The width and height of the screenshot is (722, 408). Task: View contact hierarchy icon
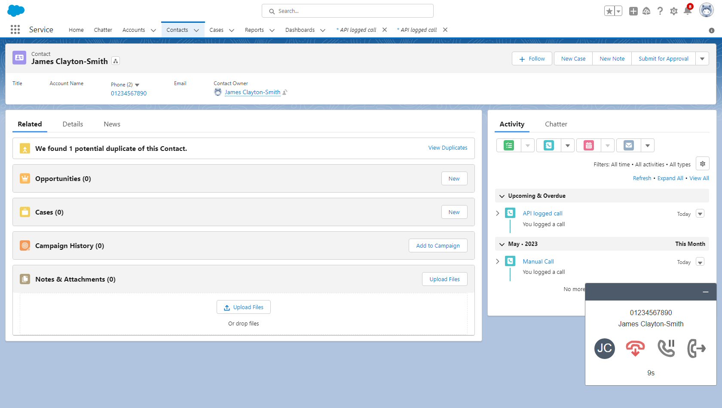[116, 61]
